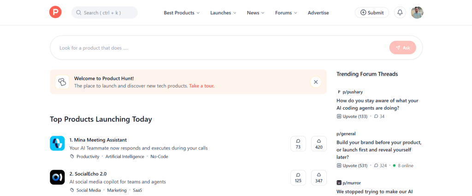Click the tag icon under SocialEcho 2.0
This screenshot has height=196, width=472.
click(71, 190)
